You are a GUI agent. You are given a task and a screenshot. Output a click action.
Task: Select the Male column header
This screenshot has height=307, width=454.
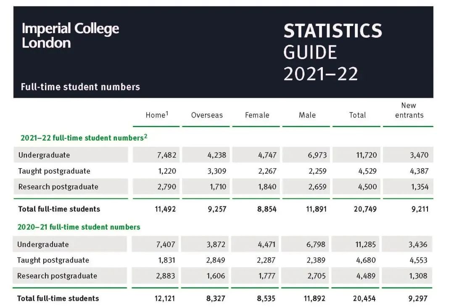[307, 115]
